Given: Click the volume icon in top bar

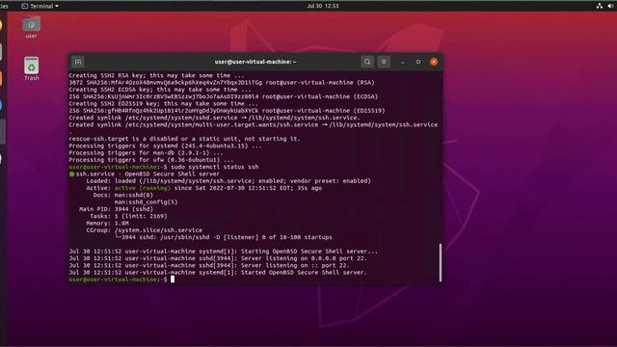Looking at the screenshot, I should point(611,6).
